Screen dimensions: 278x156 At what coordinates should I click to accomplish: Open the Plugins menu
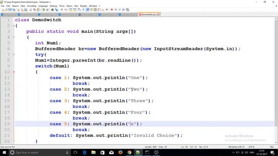tap(83, 6)
